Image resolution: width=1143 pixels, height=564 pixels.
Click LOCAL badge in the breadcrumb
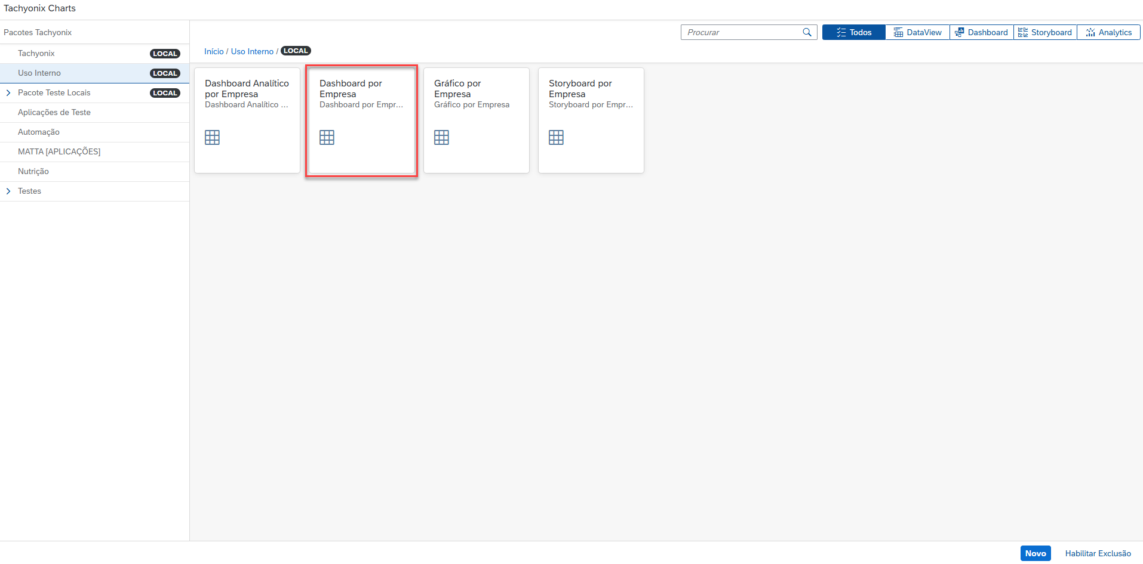coord(296,51)
